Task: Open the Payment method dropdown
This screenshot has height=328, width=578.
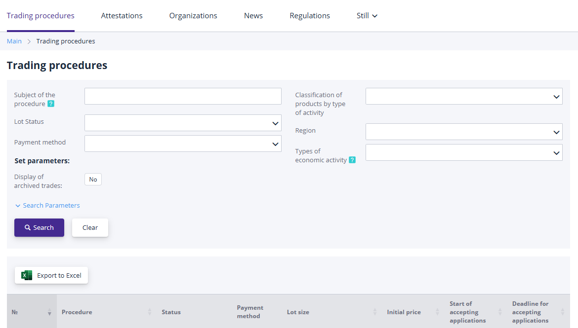Action: coord(183,144)
